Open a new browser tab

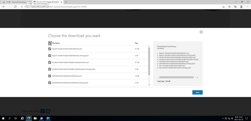(x=66, y=2)
